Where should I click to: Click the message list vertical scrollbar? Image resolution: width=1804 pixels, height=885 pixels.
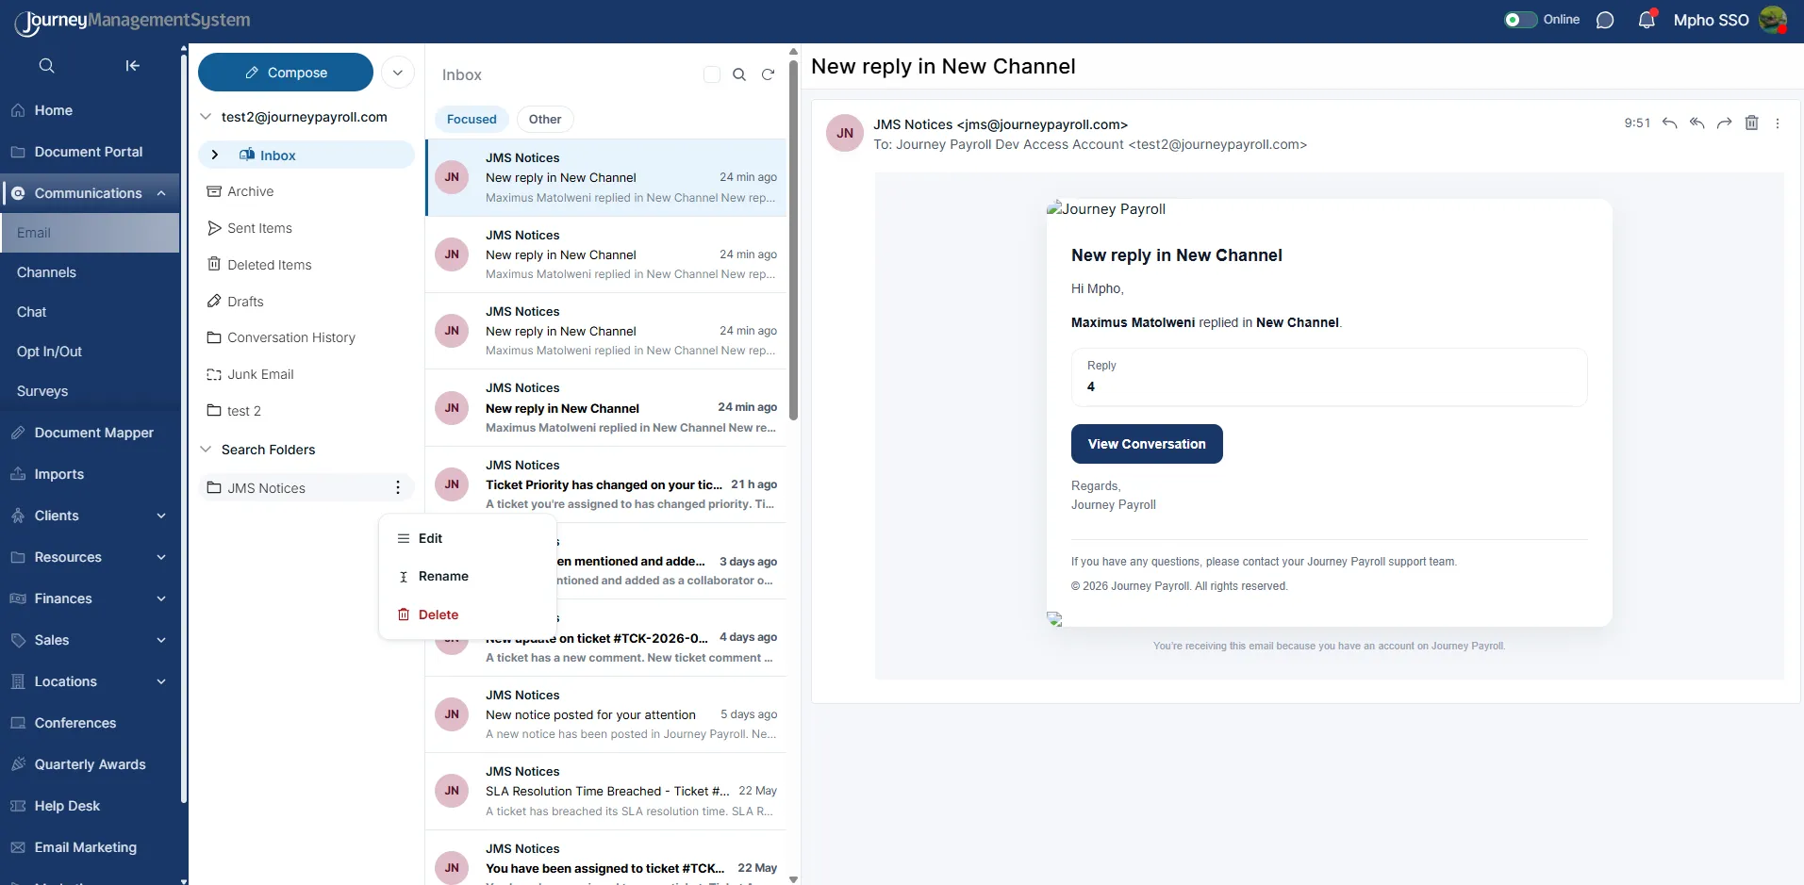[793, 240]
